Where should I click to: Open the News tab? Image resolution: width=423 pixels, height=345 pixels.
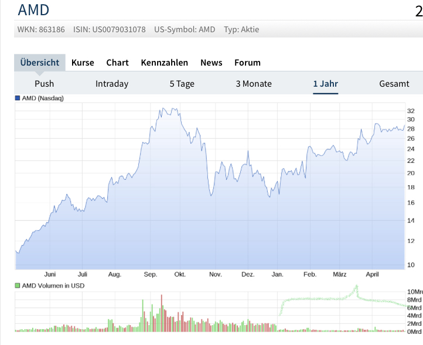tap(211, 63)
